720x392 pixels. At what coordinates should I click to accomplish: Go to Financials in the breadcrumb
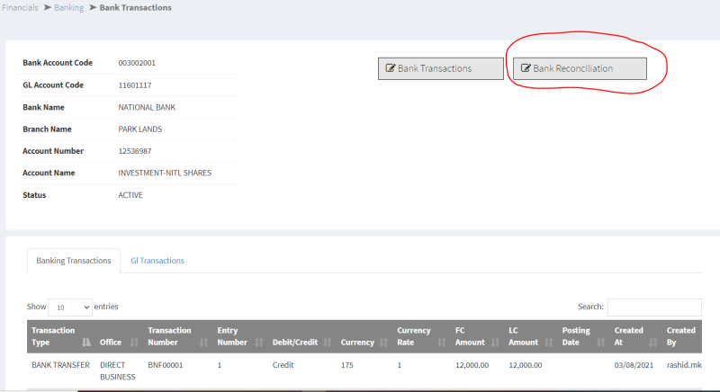[20, 7]
